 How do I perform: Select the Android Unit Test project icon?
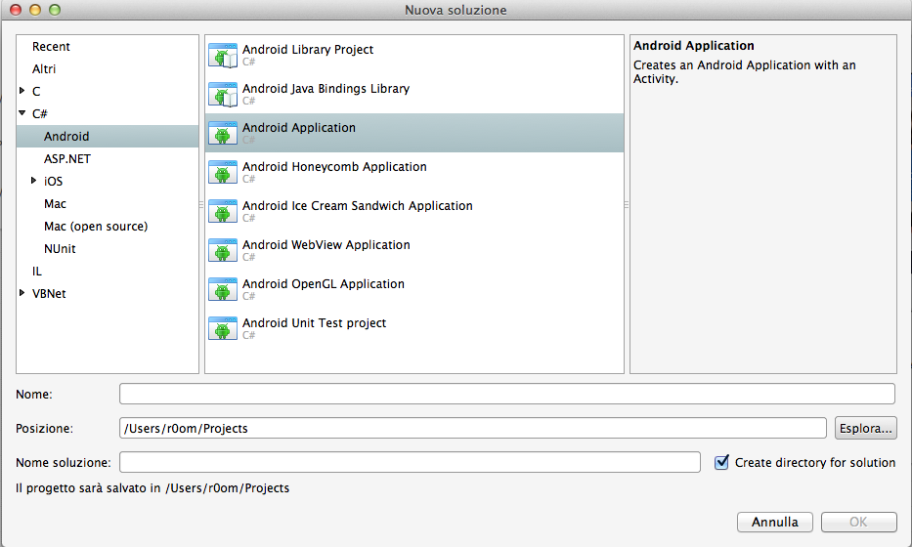pos(223,328)
